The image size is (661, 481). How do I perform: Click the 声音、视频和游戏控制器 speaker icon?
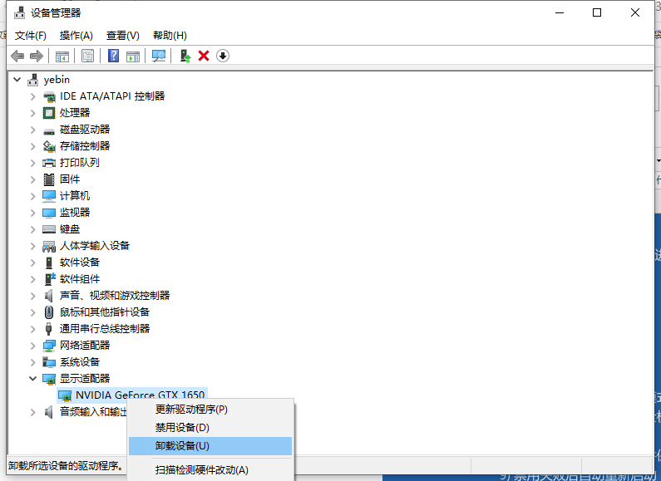point(49,296)
